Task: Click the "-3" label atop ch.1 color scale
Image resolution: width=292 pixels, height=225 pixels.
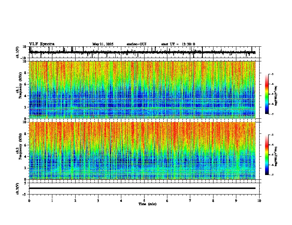Action: pyautogui.click(x=272, y=74)
